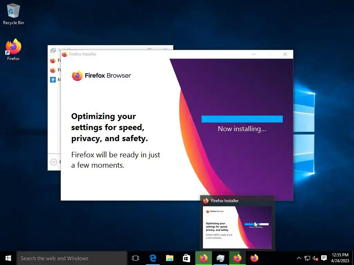Show hidden system tray icons

tap(299, 258)
